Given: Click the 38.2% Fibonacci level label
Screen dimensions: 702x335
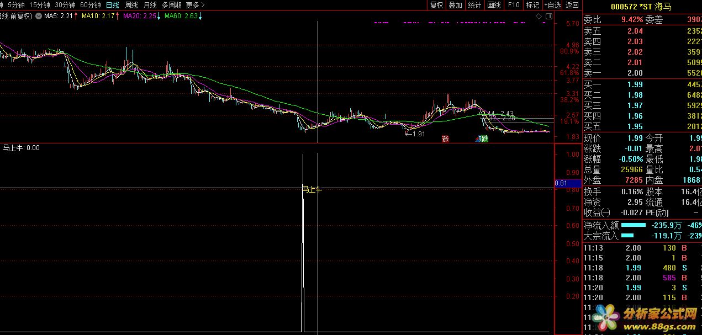Looking at the screenshot, I should (x=570, y=100).
